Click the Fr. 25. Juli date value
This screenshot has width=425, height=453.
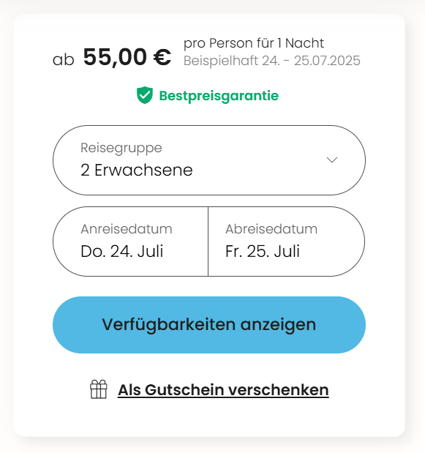pos(263,251)
